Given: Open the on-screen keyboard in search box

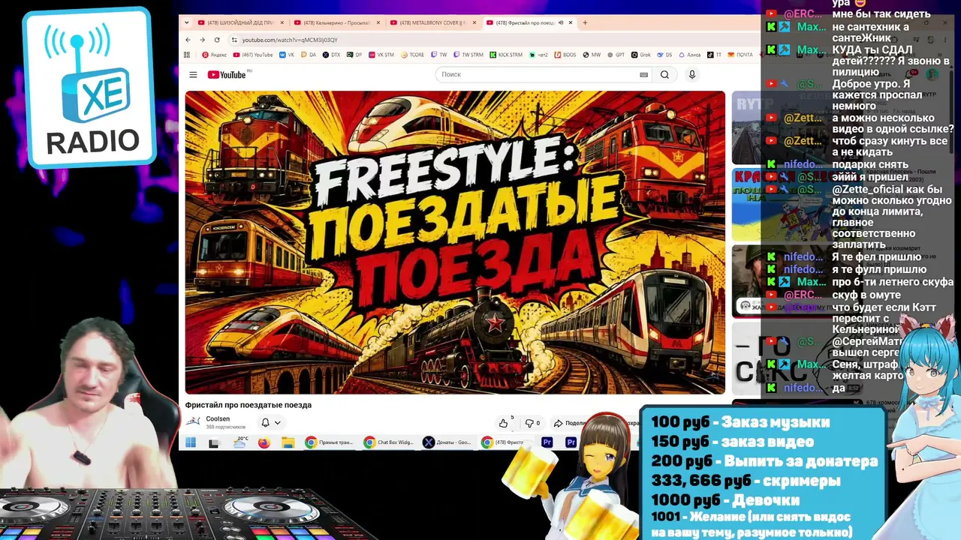Looking at the screenshot, I should coord(643,74).
